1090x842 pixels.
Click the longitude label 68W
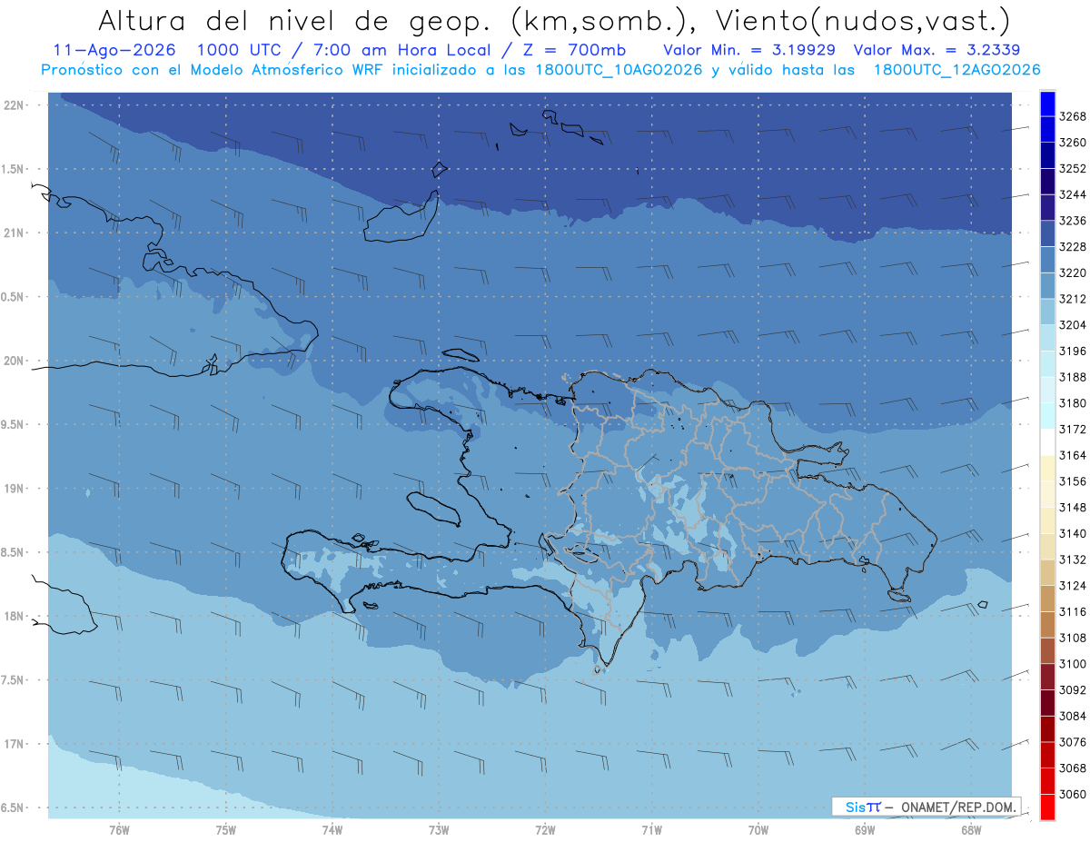coord(971,830)
